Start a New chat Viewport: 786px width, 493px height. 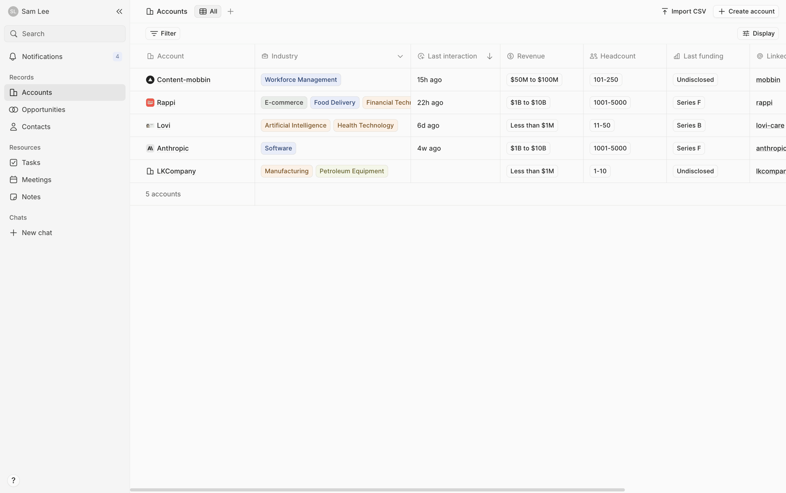[65, 233]
